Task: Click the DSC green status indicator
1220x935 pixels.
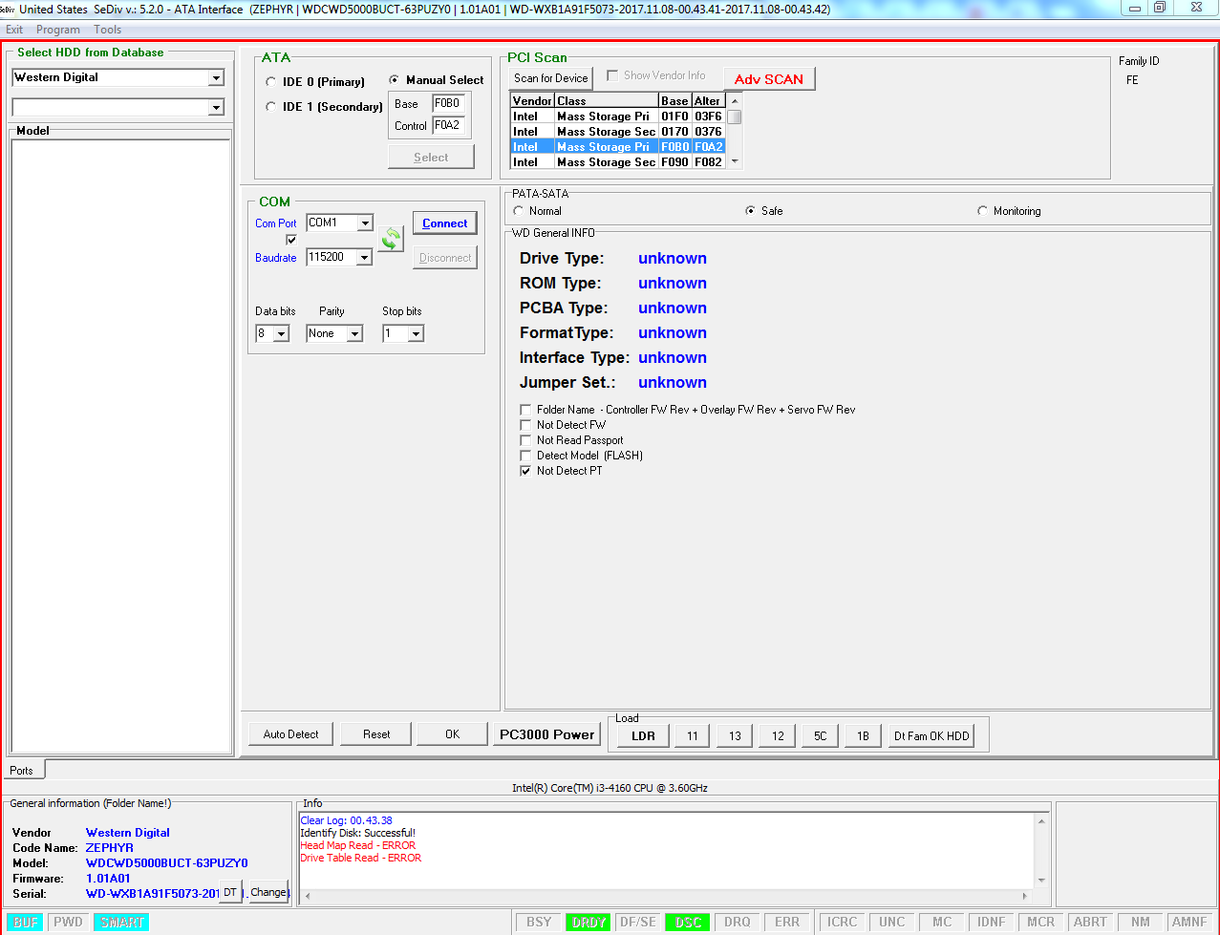Action: (x=688, y=923)
